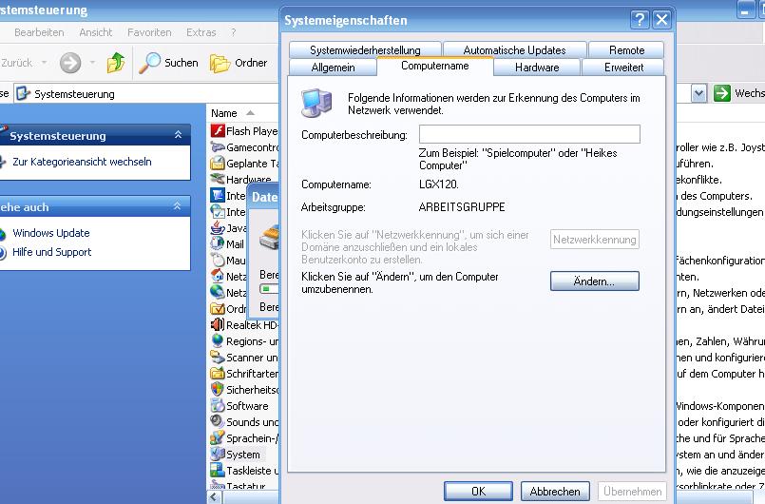Image resolution: width=765 pixels, height=504 pixels.
Task: Click Zur Kategorieansicht wechseln link
Action: click(82, 162)
